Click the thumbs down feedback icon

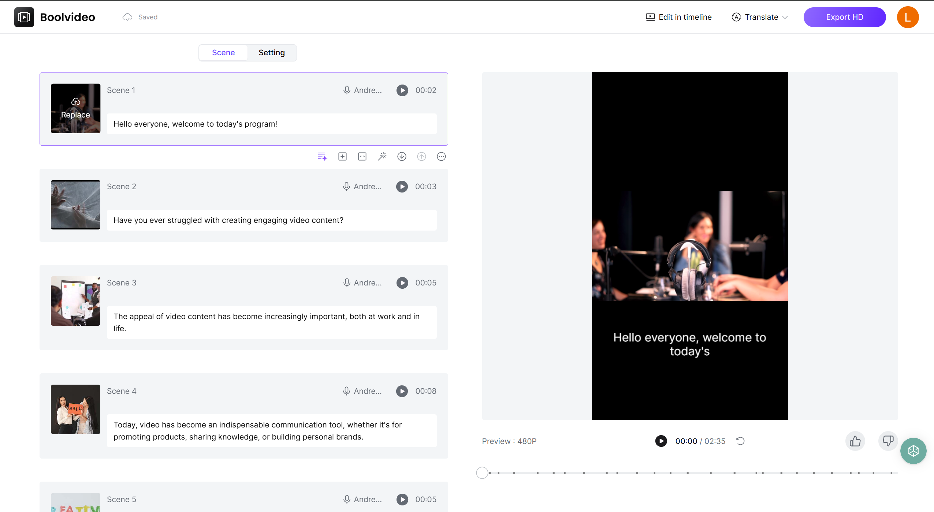click(x=888, y=440)
